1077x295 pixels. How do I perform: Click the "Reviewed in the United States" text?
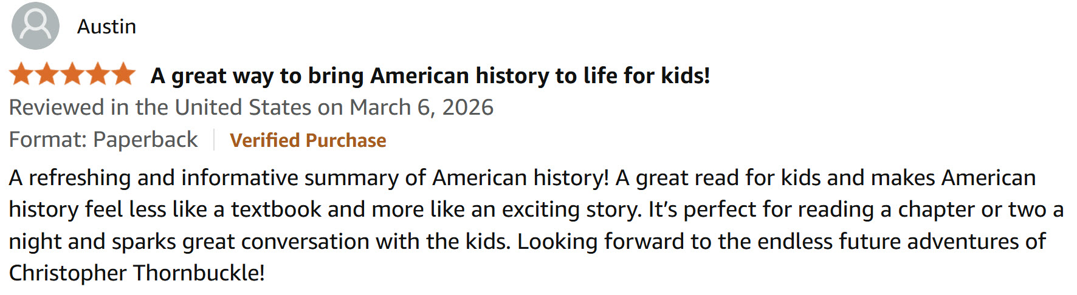point(160,107)
